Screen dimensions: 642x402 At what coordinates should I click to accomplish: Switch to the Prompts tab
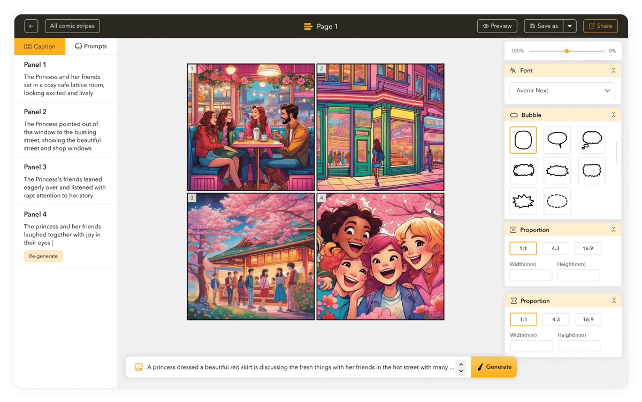coord(91,46)
